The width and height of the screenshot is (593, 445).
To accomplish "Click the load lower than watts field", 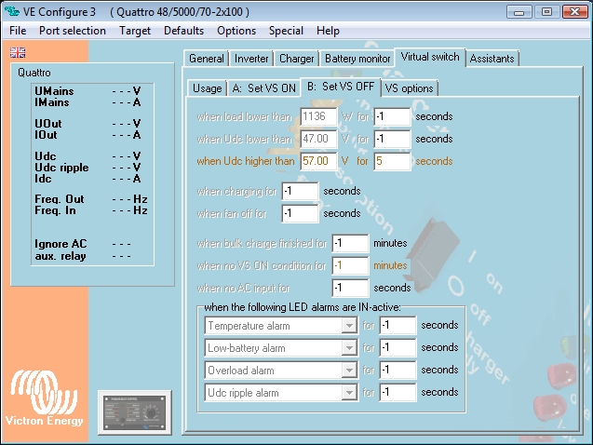I will pos(318,116).
